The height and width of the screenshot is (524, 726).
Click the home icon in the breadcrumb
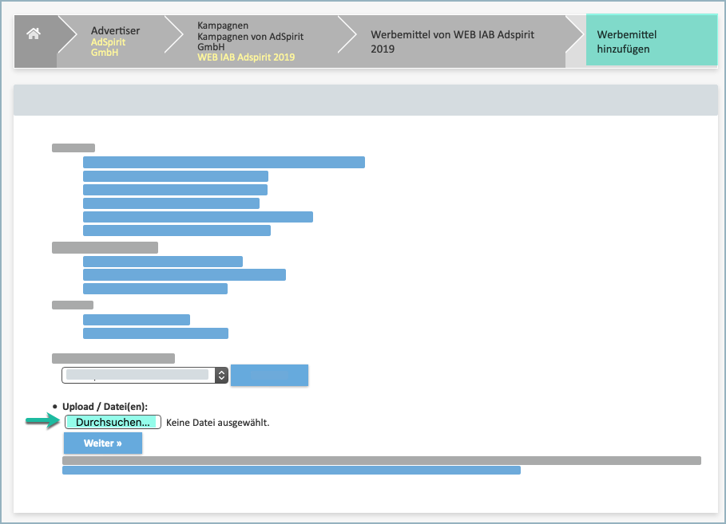tap(33, 33)
